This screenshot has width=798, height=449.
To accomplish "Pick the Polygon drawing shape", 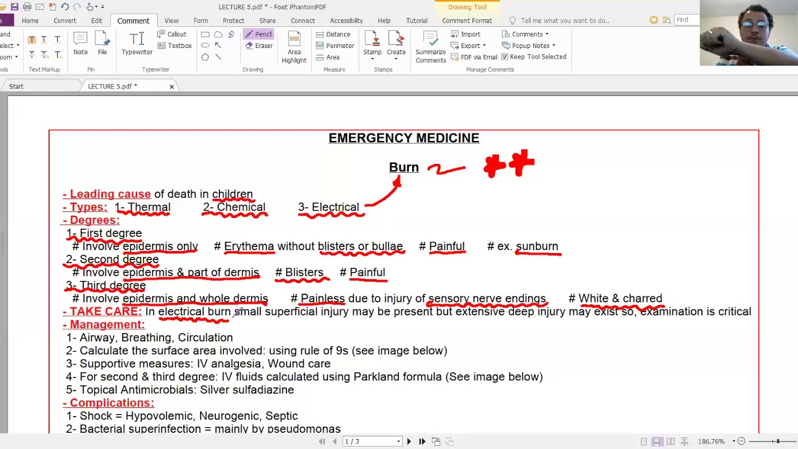I will [204, 57].
